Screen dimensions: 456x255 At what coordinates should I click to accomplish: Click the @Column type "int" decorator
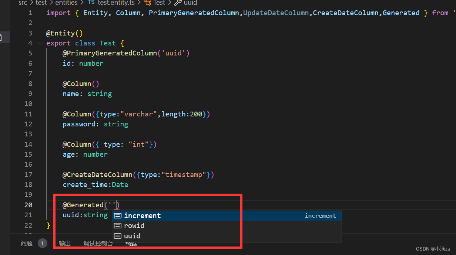point(110,144)
